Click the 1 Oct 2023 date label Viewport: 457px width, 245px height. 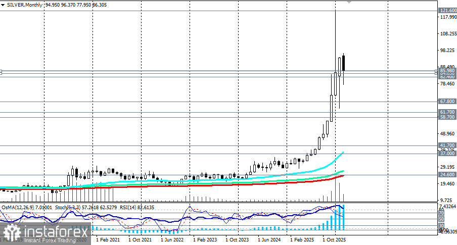237,240
